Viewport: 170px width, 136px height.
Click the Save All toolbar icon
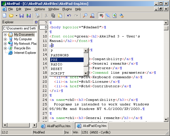[28, 16]
